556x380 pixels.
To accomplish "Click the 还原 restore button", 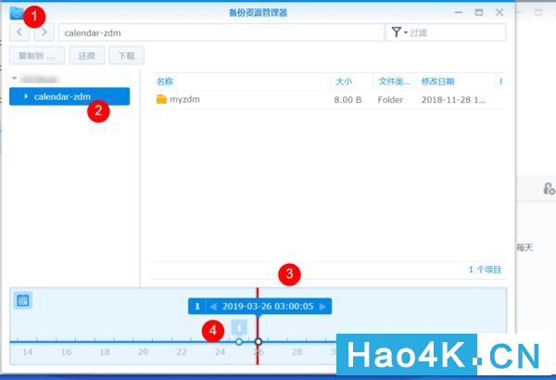I will pos(87,56).
